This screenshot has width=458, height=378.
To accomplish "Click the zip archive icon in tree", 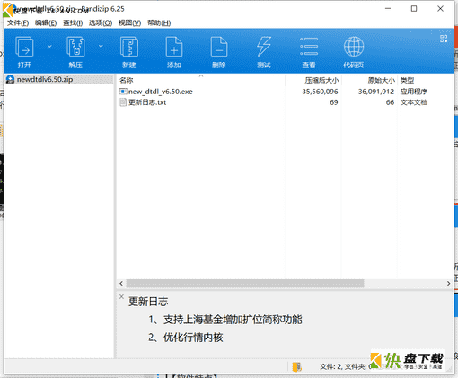I will [x=10, y=79].
